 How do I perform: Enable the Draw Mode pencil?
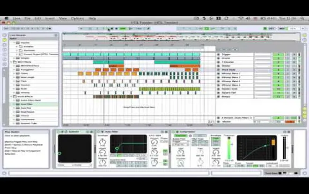[149, 29]
